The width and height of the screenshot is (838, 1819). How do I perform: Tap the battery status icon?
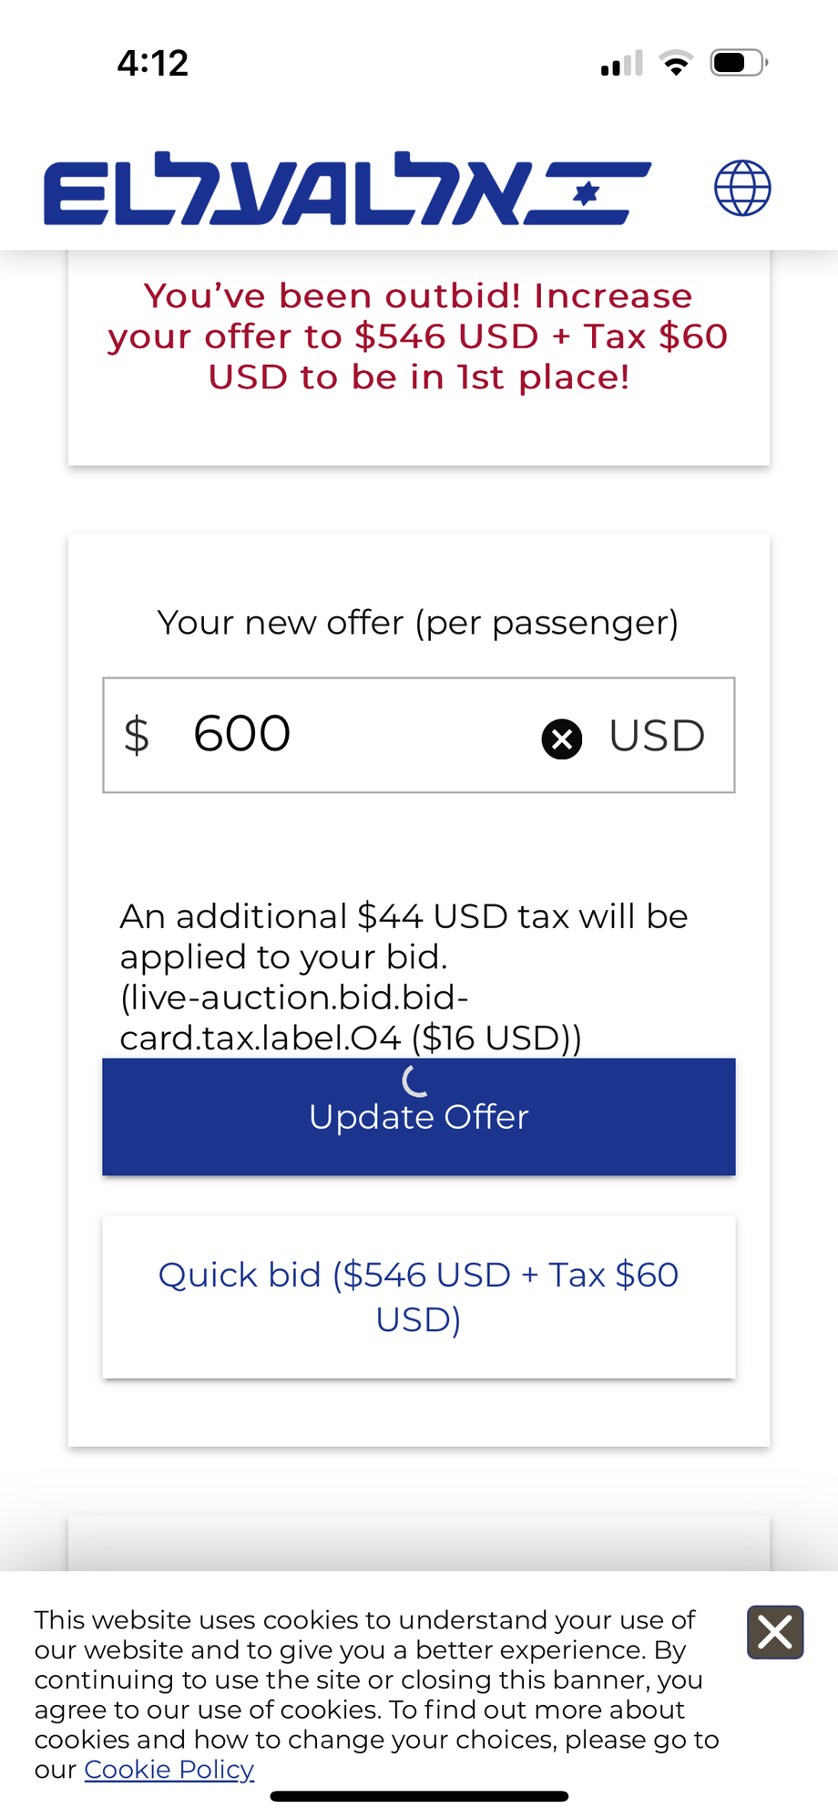(739, 63)
